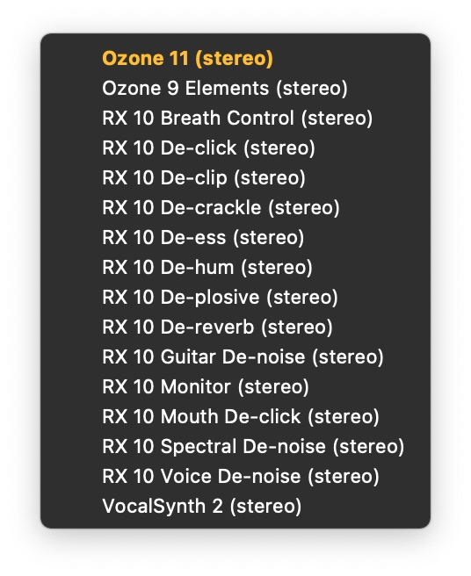Select RX 10 Breath Control (stereo)
This screenshot has height=576, width=471.
click(x=235, y=119)
